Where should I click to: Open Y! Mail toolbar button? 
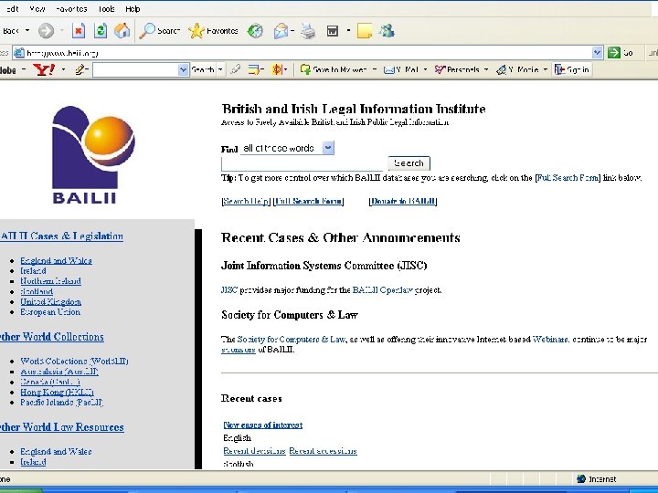(x=401, y=69)
